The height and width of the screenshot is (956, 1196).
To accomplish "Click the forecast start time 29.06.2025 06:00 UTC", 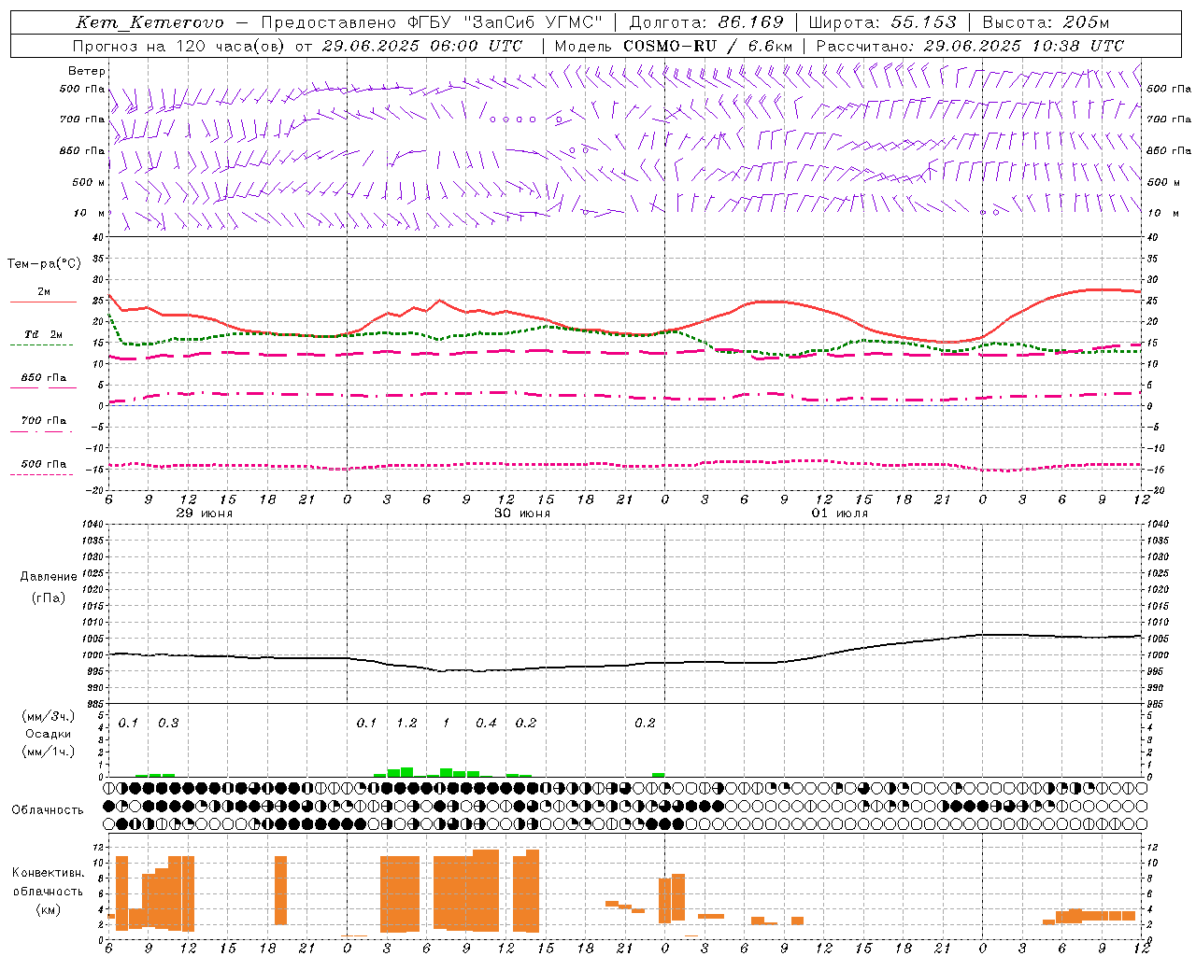I will coord(421,46).
